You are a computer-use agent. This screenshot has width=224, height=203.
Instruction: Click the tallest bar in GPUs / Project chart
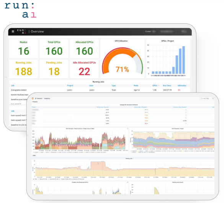(x=183, y=60)
